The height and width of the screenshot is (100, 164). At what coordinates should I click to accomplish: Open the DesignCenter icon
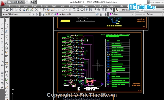click(91, 10)
